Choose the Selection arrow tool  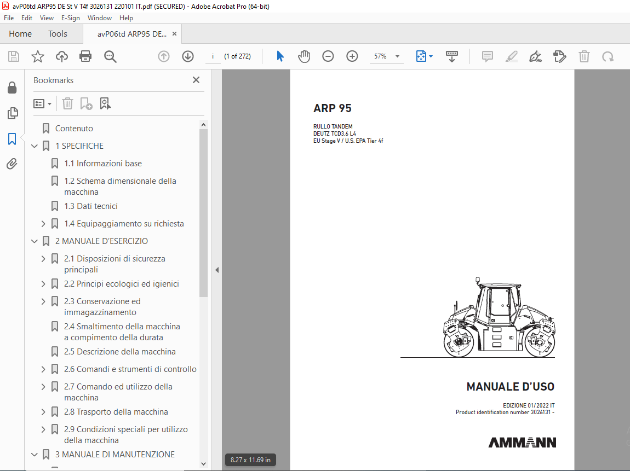pos(280,56)
